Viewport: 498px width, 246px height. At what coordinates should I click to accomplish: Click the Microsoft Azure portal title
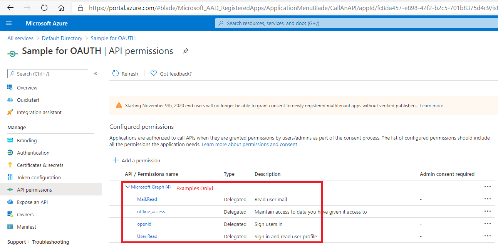[x=47, y=23]
